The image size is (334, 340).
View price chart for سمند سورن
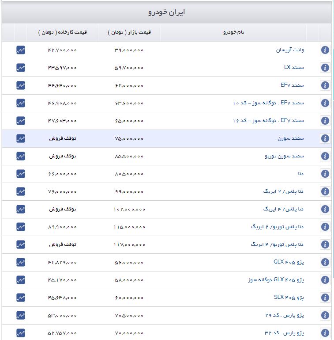pyautogui.click(x=21, y=138)
